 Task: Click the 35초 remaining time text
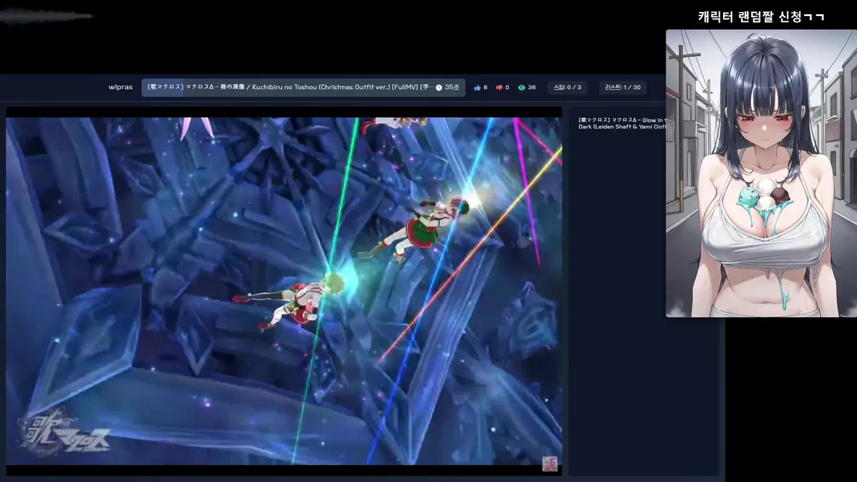(452, 88)
